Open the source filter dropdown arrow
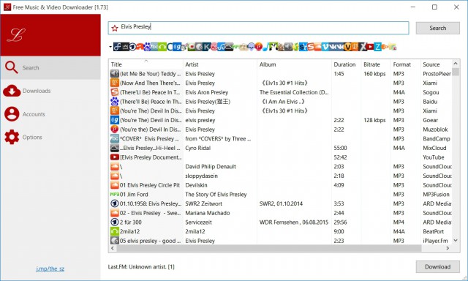Image resolution: width=468 pixels, height=281 pixels. [x=110, y=47]
